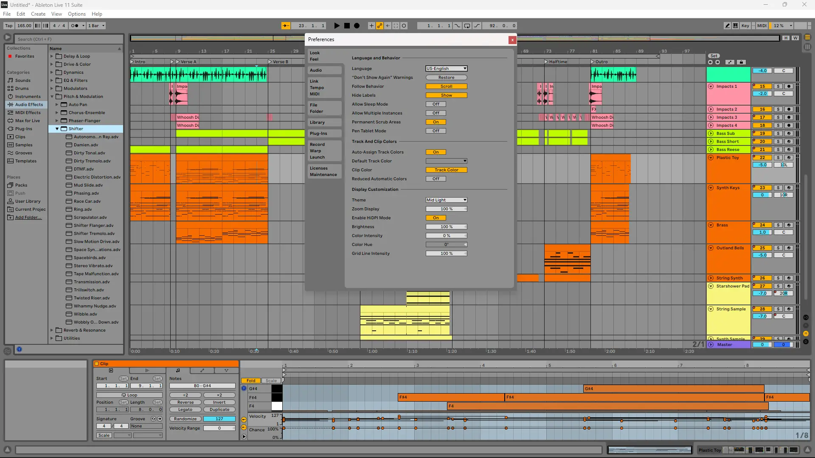Viewport: 815px width, 458px height.
Task: Open the Create menu
Action: click(x=38, y=14)
